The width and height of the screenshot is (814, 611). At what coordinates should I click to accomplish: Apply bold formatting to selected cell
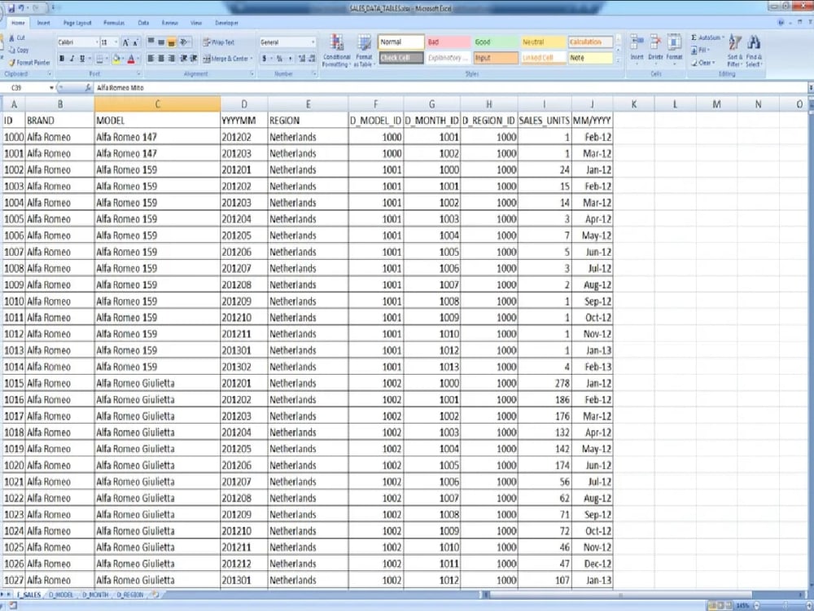click(x=61, y=58)
